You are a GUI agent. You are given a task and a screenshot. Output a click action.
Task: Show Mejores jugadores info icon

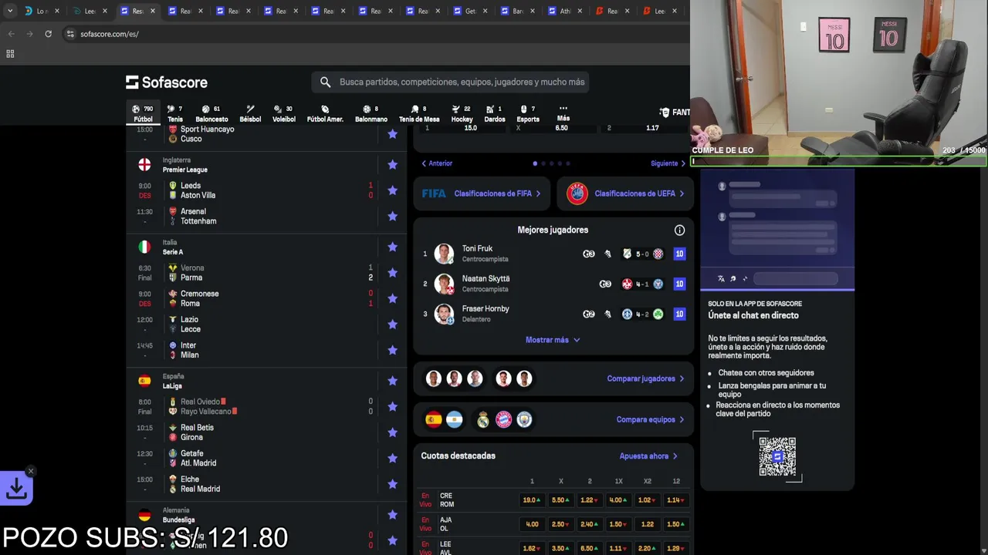pos(679,230)
